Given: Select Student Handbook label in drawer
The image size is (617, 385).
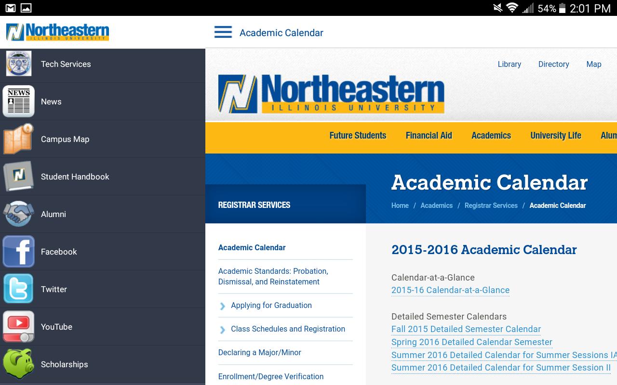Looking at the screenshot, I should [75, 177].
